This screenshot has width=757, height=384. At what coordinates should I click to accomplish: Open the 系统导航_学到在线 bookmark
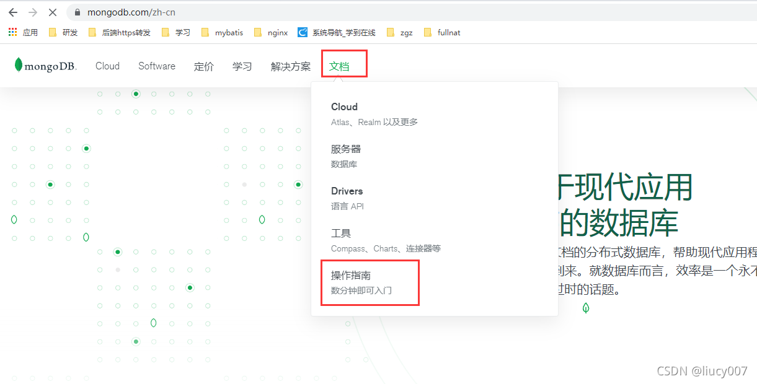tap(337, 32)
